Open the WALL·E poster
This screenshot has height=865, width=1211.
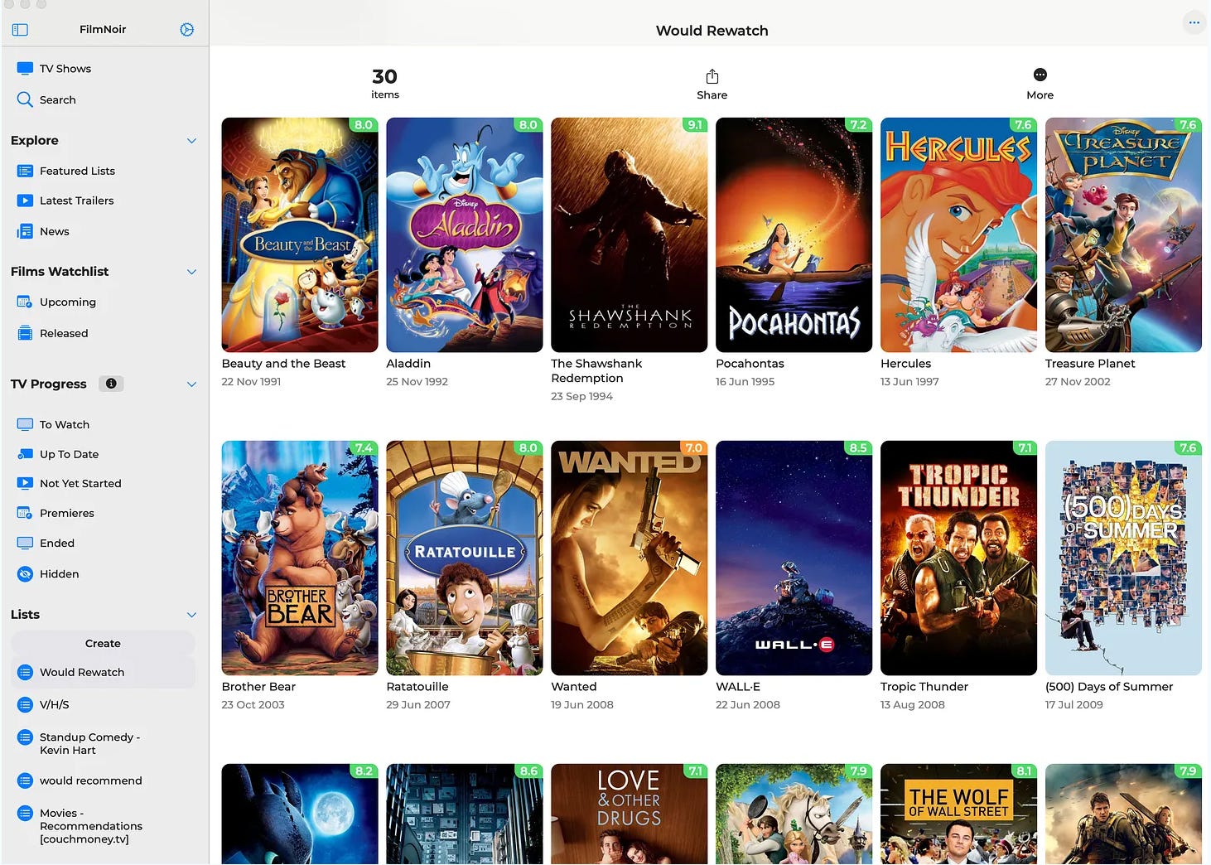click(794, 558)
